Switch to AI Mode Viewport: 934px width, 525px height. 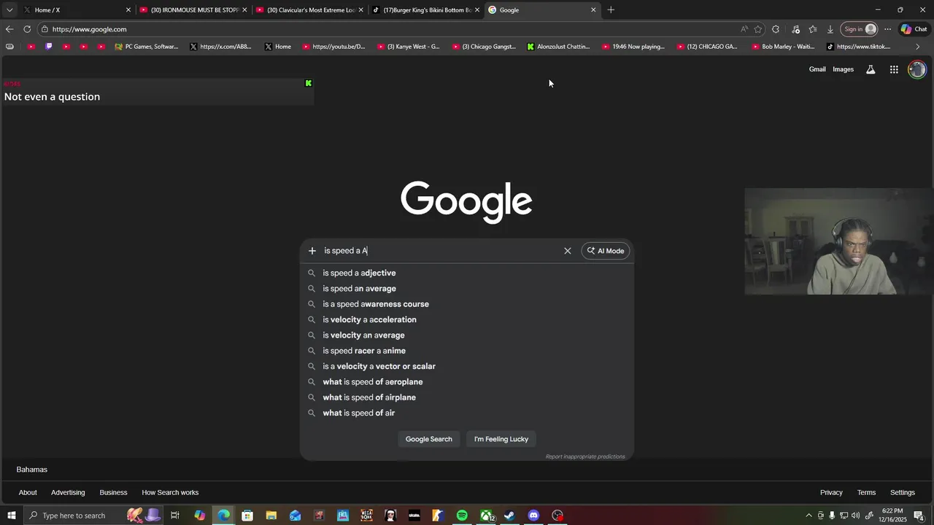point(606,251)
